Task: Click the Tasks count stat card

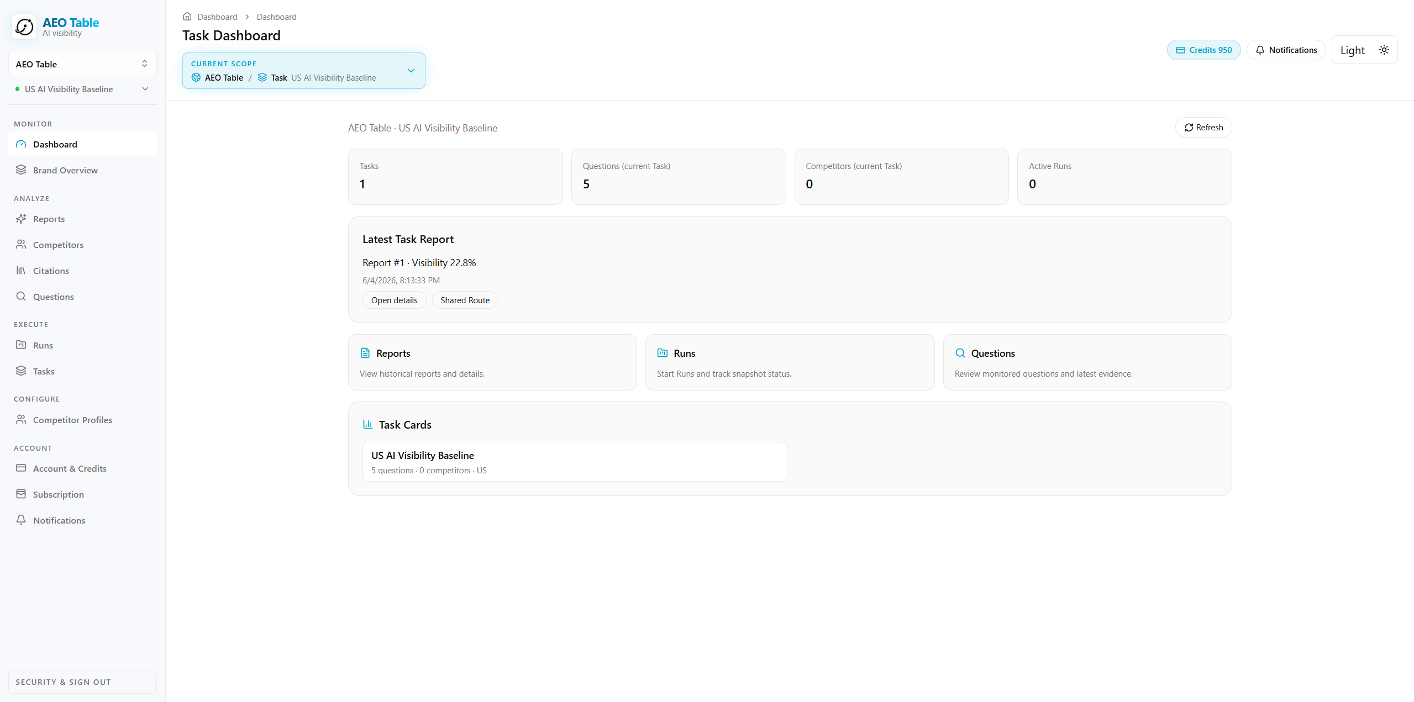Action: tap(455, 177)
